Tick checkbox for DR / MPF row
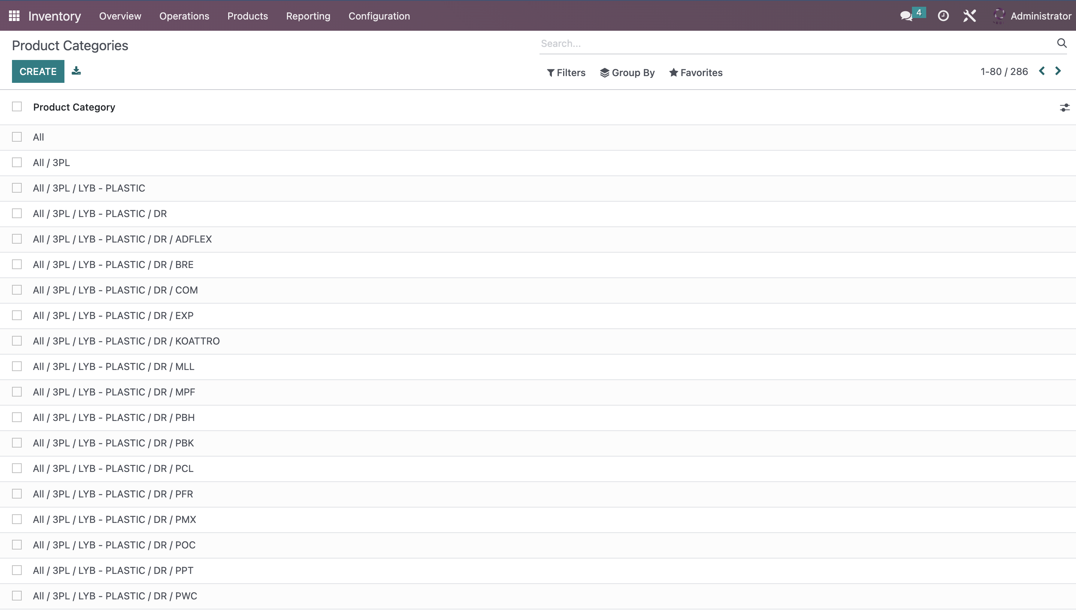 point(17,392)
